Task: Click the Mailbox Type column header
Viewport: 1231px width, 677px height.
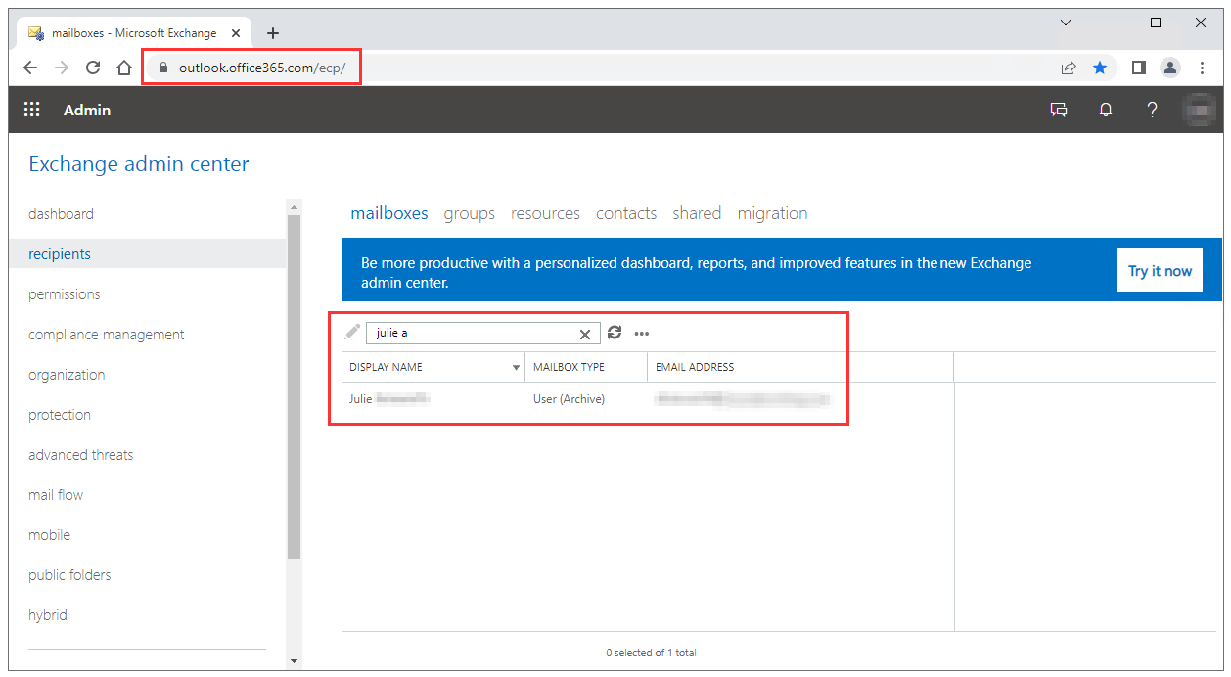Action: coord(586,367)
